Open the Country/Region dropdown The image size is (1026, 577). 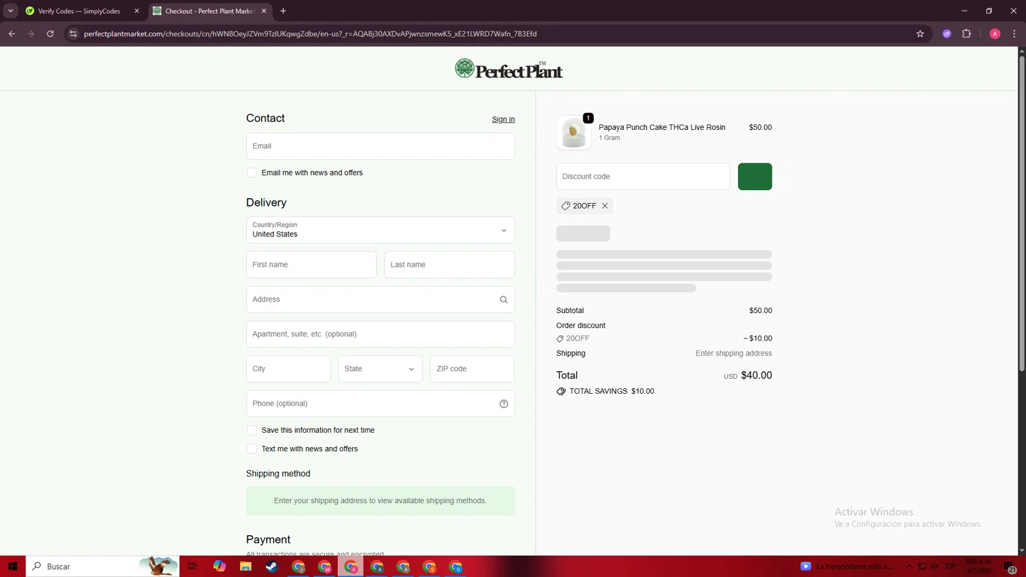[x=380, y=230]
